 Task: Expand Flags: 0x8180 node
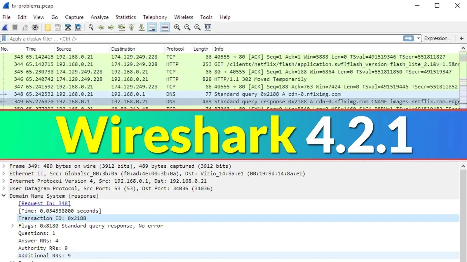13,226
